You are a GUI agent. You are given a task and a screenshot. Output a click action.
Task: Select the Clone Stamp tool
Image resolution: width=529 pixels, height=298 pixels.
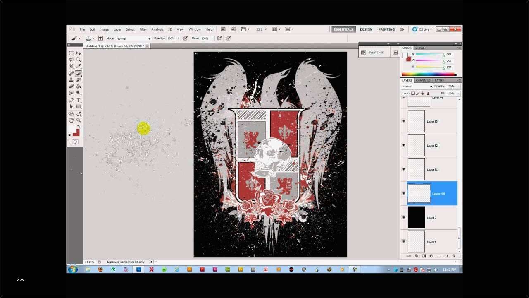coord(71,80)
